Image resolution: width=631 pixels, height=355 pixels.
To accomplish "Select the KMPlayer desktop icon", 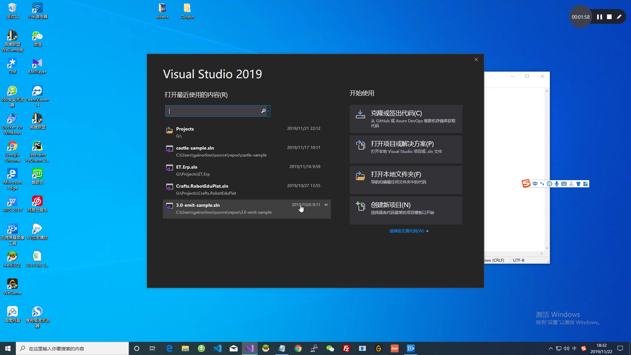I will (37, 66).
